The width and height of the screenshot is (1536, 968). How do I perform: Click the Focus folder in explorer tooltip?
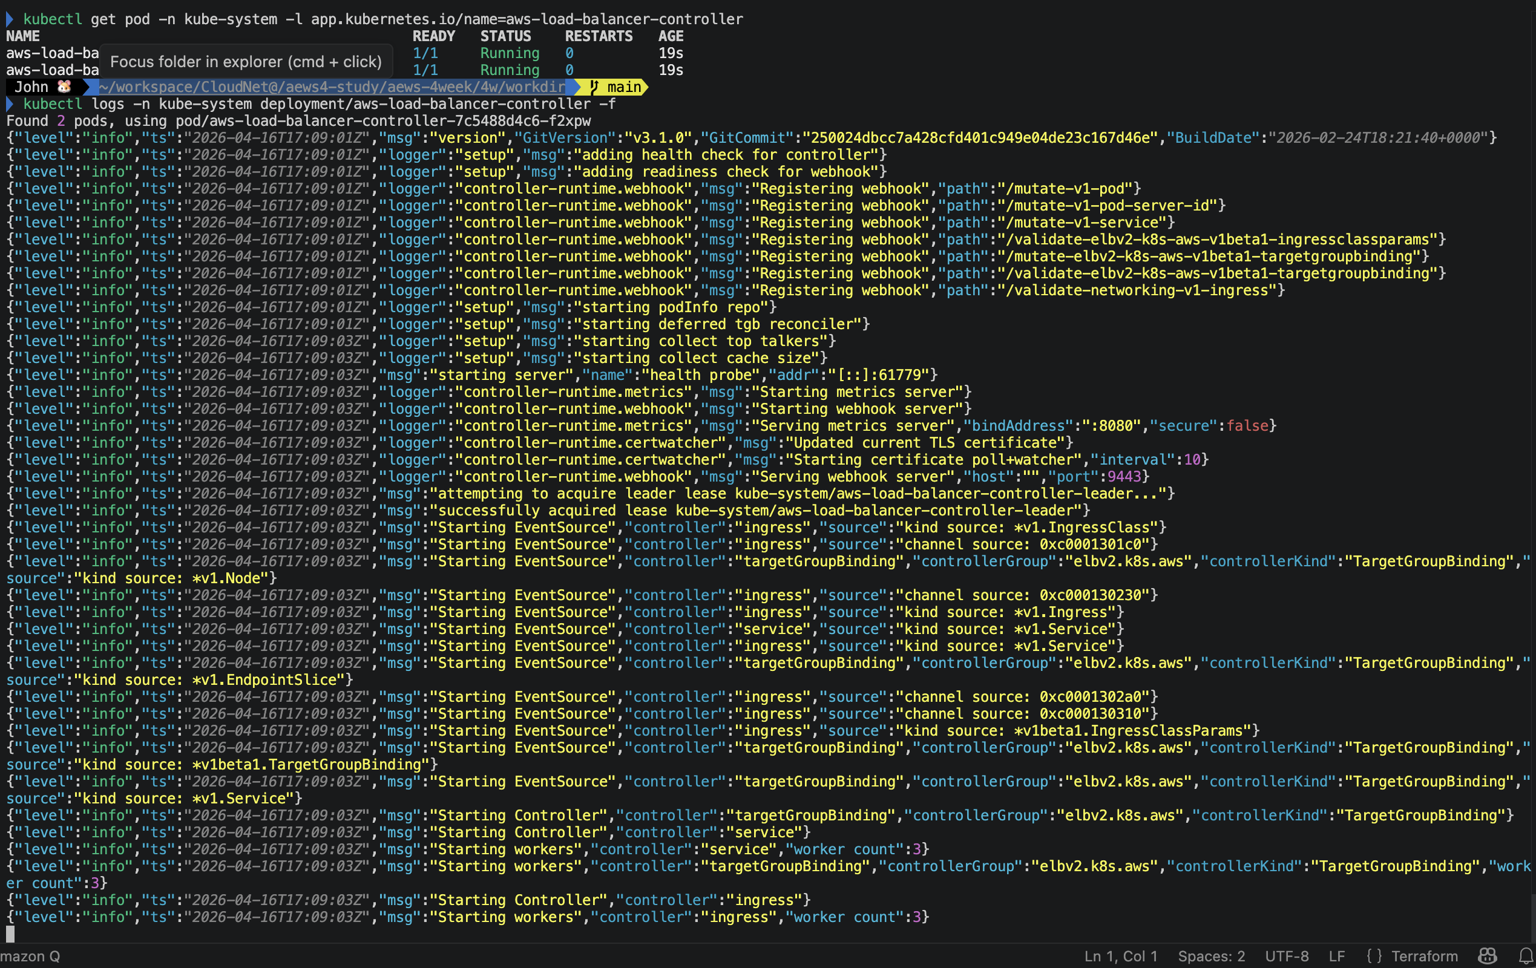click(x=246, y=62)
